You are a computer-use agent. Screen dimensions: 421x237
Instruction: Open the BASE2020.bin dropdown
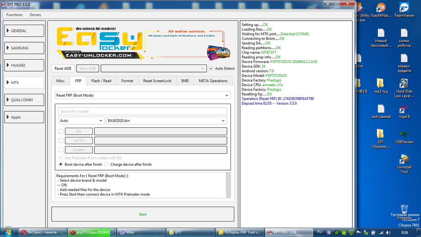click(167, 121)
